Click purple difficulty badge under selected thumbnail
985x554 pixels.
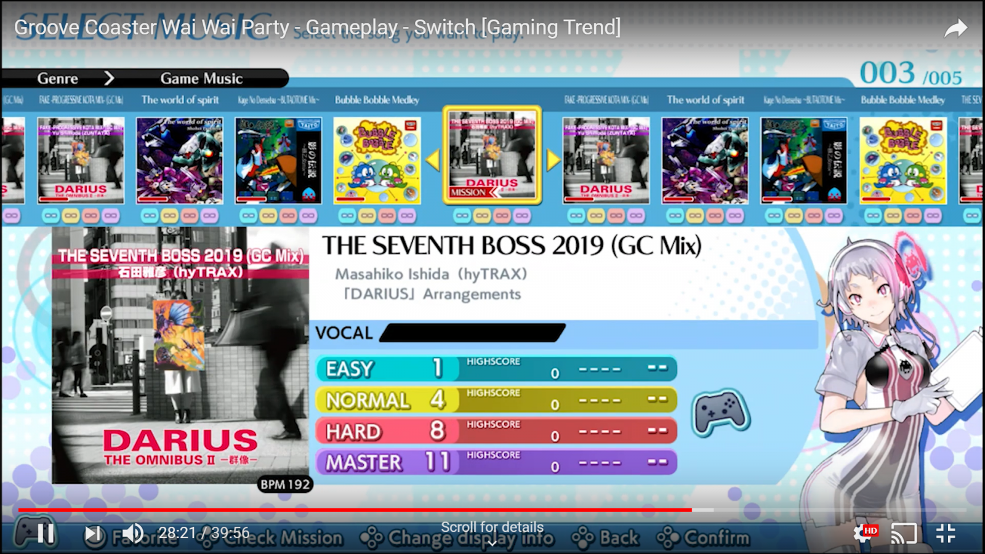click(x=522, y=216)
